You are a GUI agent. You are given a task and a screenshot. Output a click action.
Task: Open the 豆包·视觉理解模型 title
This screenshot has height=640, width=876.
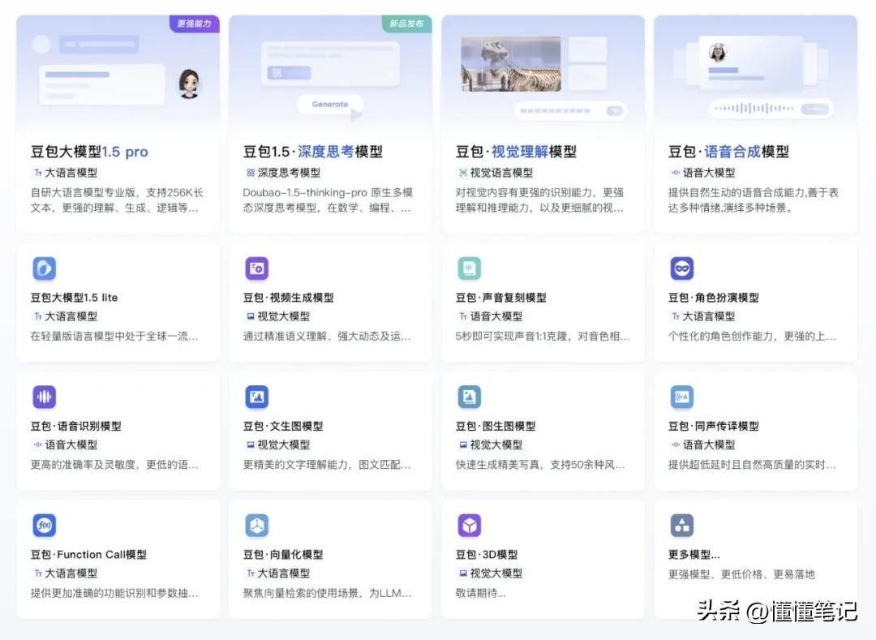(516, 152)
